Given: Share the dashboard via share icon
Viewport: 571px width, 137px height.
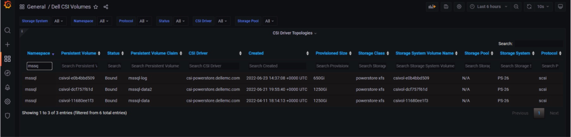Looking at the screenshot, I should [x=106, y=7].
